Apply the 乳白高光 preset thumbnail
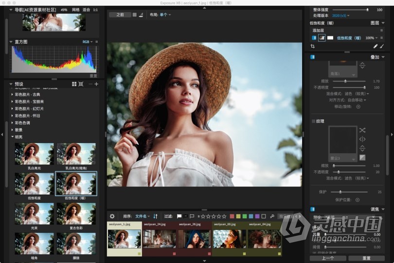 [34, 154]
